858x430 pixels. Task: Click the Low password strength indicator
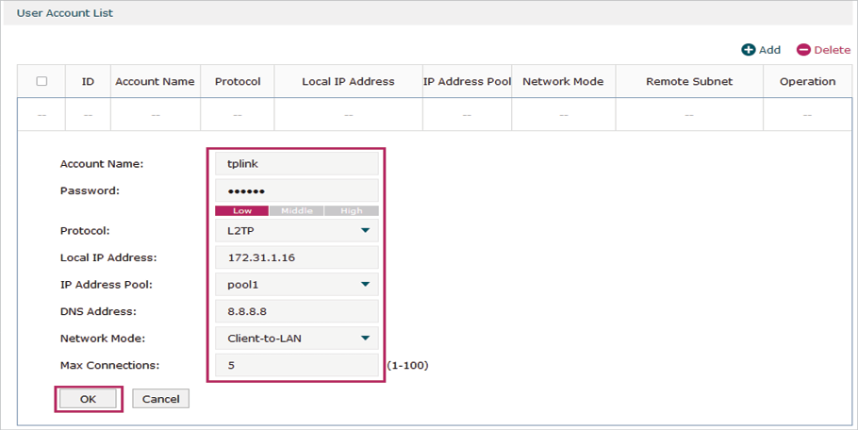coord(242,211)
